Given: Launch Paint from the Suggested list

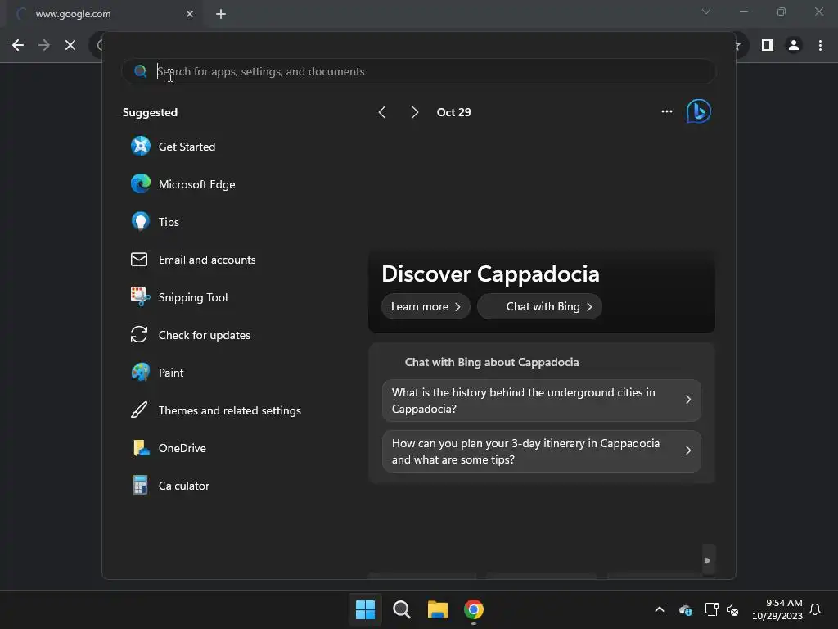Looking at the screenshot, I should click(x=157, y=373).
